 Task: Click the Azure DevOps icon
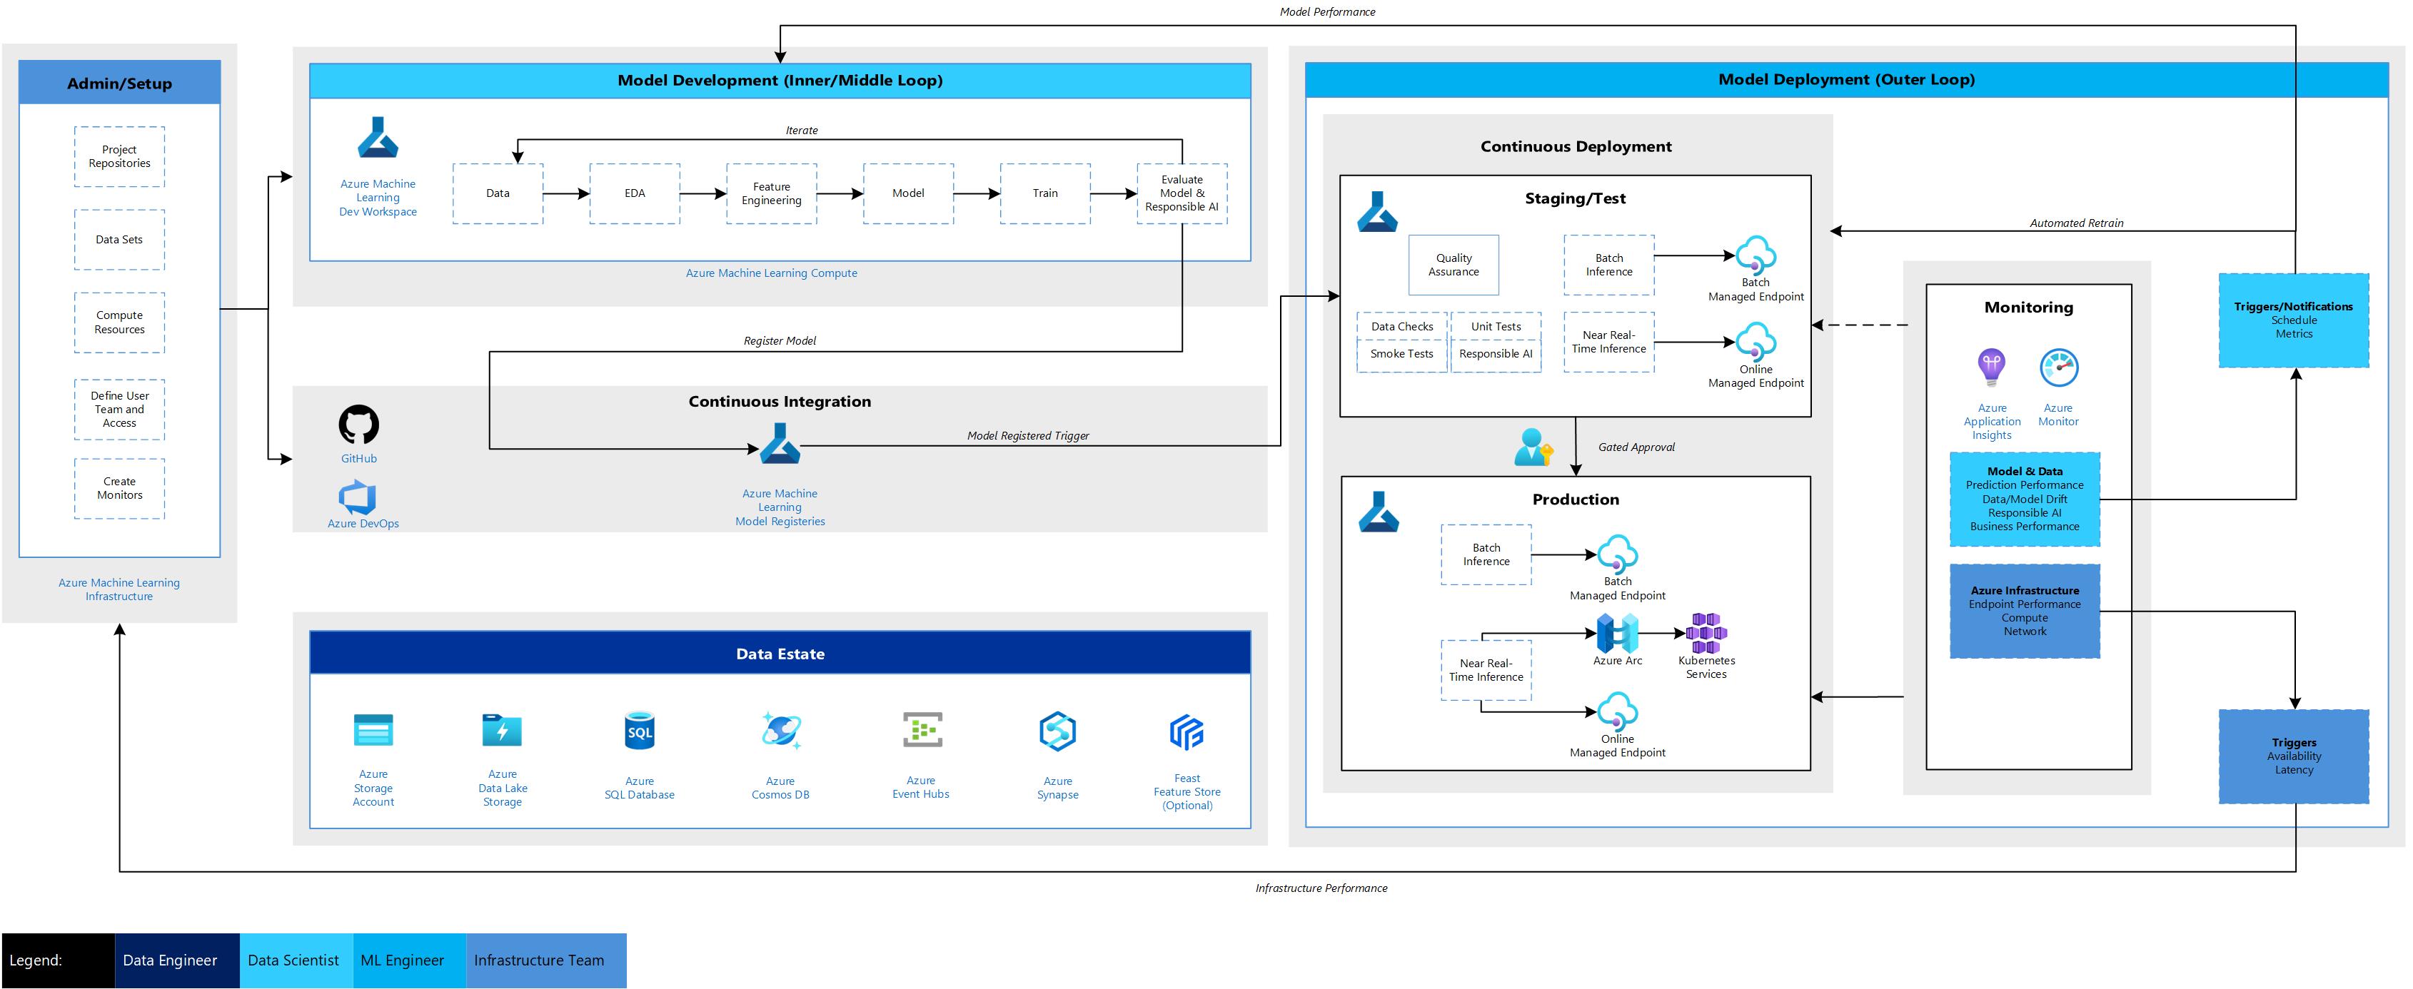[357, 497]
